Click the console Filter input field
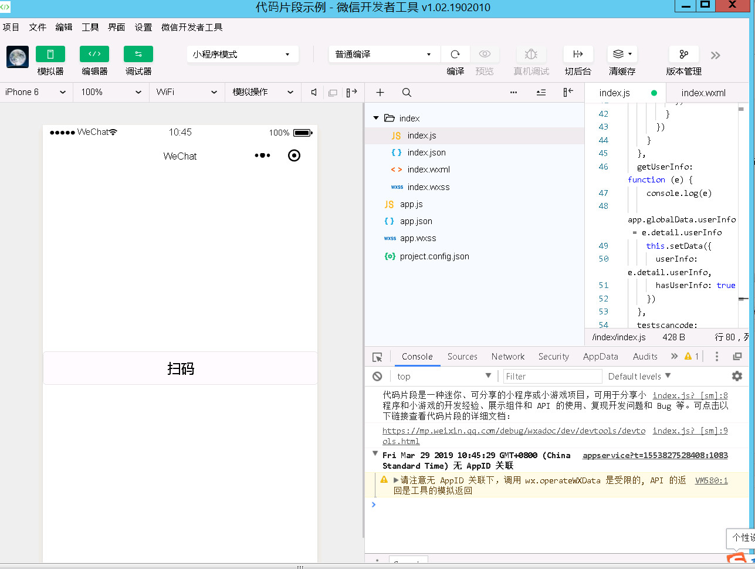Viewport: 755px width, 569px height. [x=553, y=377]
